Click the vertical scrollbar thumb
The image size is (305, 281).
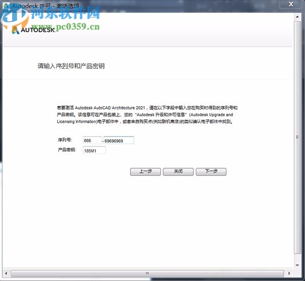pyautogui.click(x=297, y=137)
